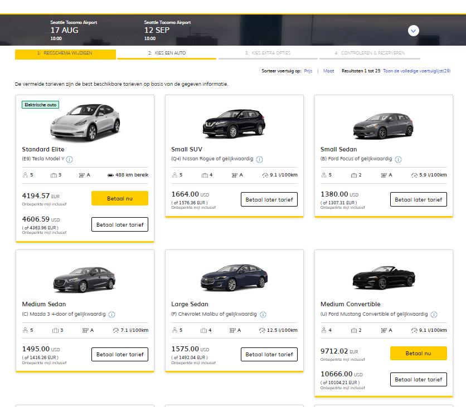This screenshot has height=407, width=466.
Task: Click the Elektrische auto badge
Action: tap(41, 105)
